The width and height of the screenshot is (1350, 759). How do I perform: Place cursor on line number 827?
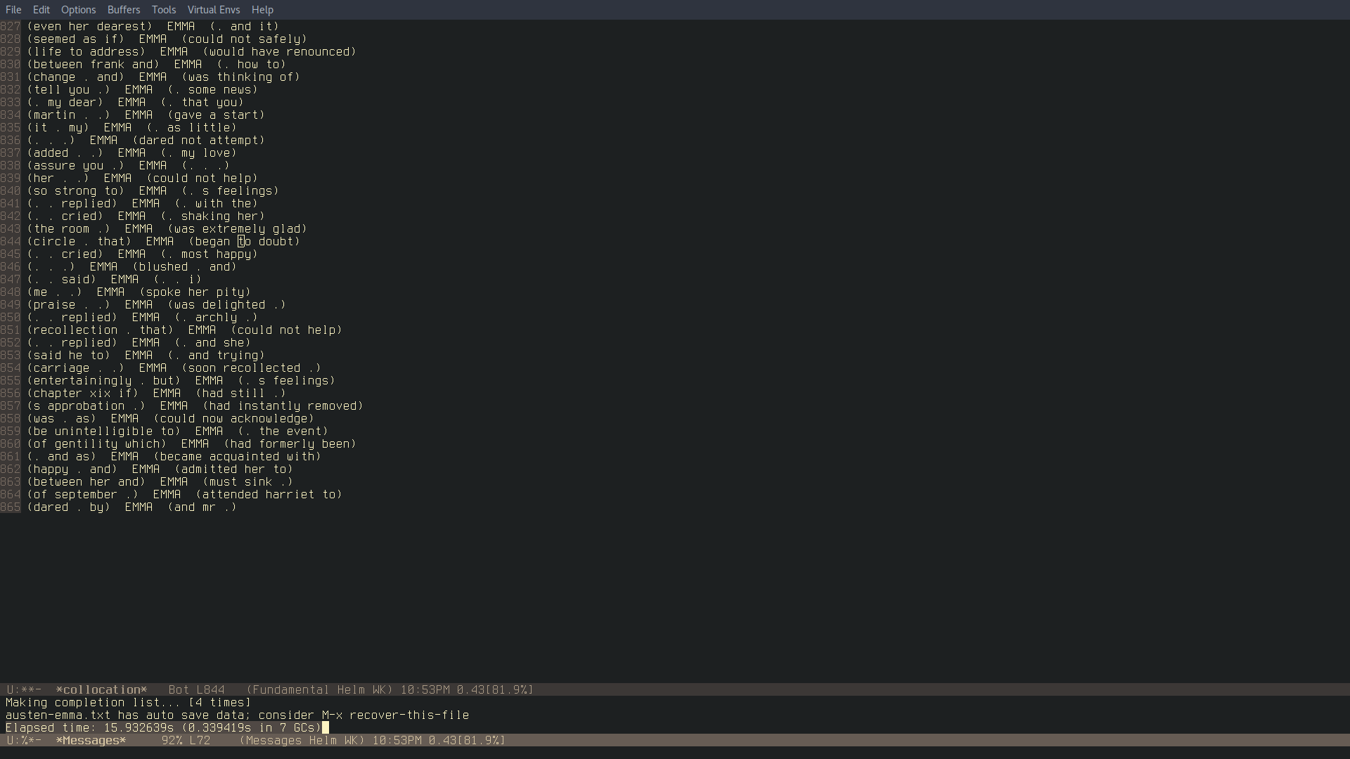11,27
